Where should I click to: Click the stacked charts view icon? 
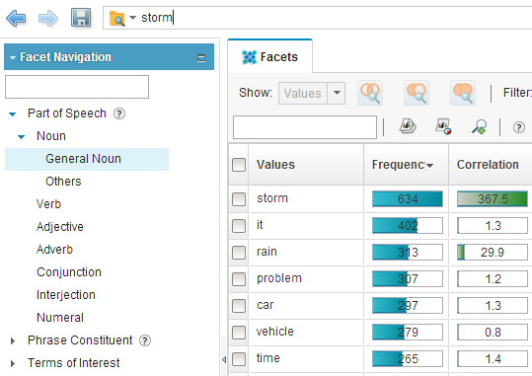coord(408,126)
